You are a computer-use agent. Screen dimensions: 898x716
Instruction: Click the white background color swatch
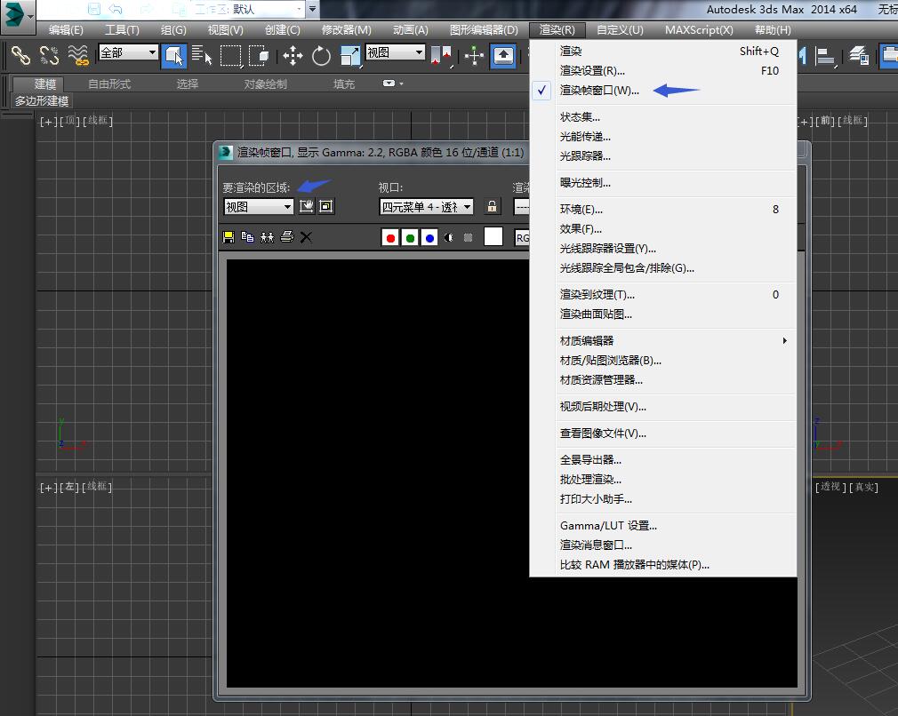pos(493,236)
